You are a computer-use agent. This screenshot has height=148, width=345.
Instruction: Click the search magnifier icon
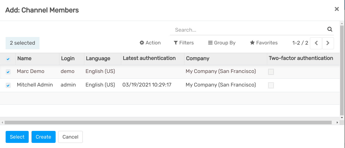330,29
